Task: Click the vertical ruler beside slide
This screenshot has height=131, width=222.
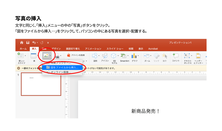Action: [67, 99]
